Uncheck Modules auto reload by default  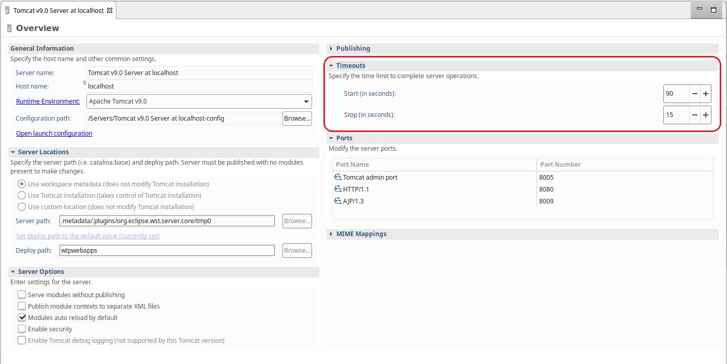click(x=22, y=317)
